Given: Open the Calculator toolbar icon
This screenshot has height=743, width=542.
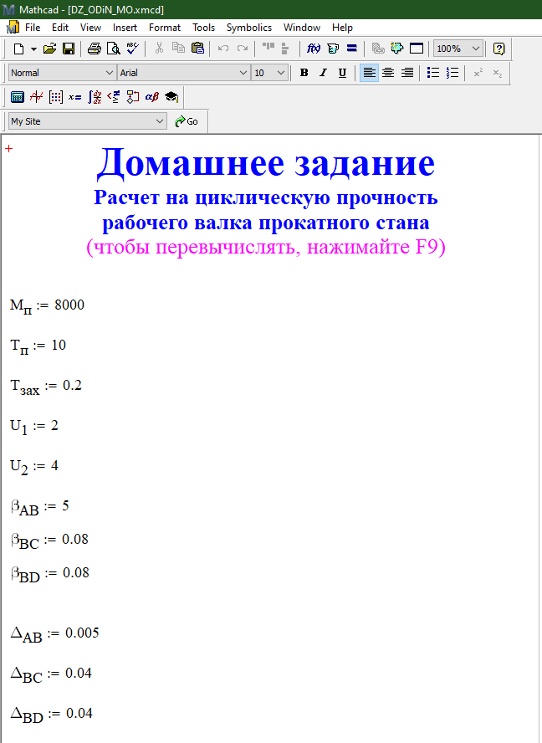Looking at the screenshot, I should [x=18, y=97].
